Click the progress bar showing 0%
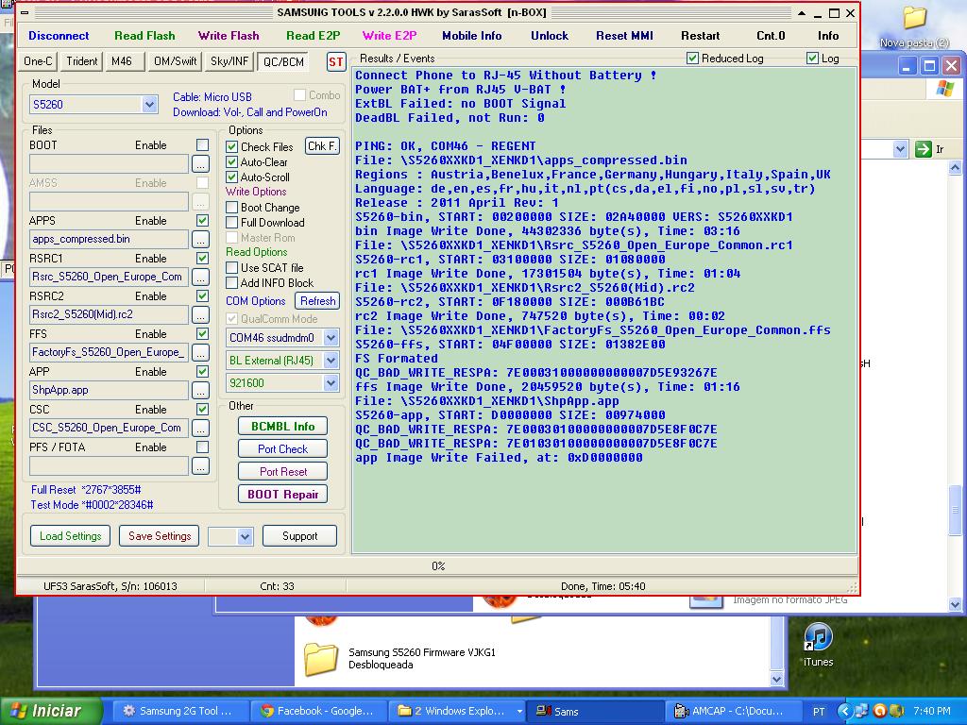This screenshot has width=967, height=725. (438, 566)
